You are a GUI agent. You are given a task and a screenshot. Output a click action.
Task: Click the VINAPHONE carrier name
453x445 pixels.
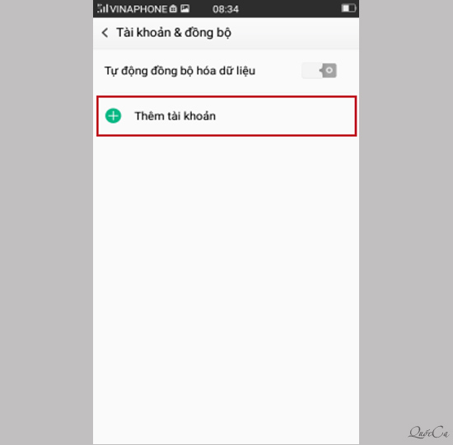pyautogui.click(x=138, y=9)
